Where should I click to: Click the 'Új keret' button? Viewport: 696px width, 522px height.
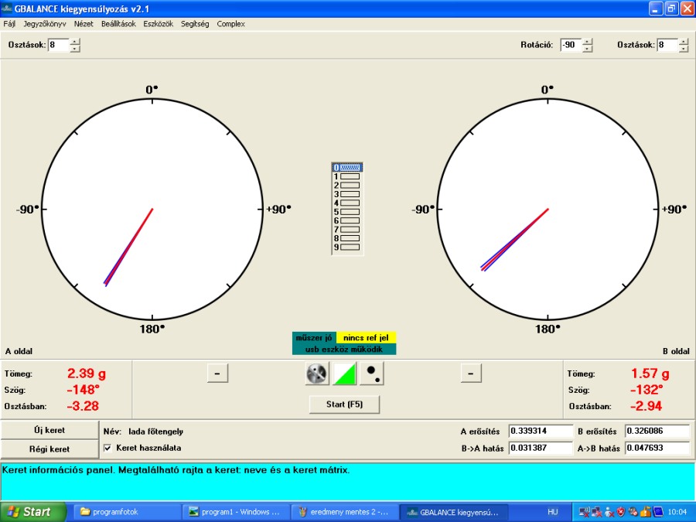[49, 430]
